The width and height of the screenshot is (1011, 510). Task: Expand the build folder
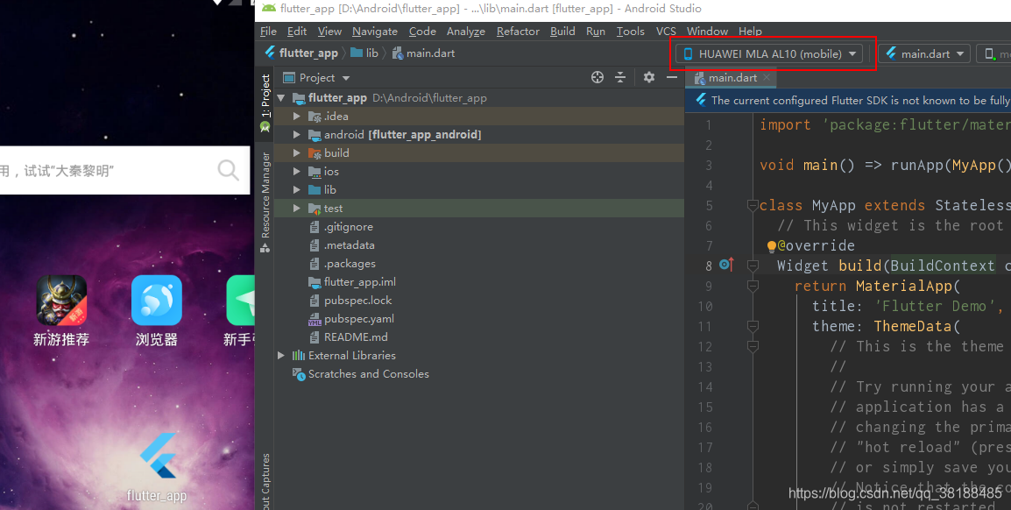coord(297,152)
